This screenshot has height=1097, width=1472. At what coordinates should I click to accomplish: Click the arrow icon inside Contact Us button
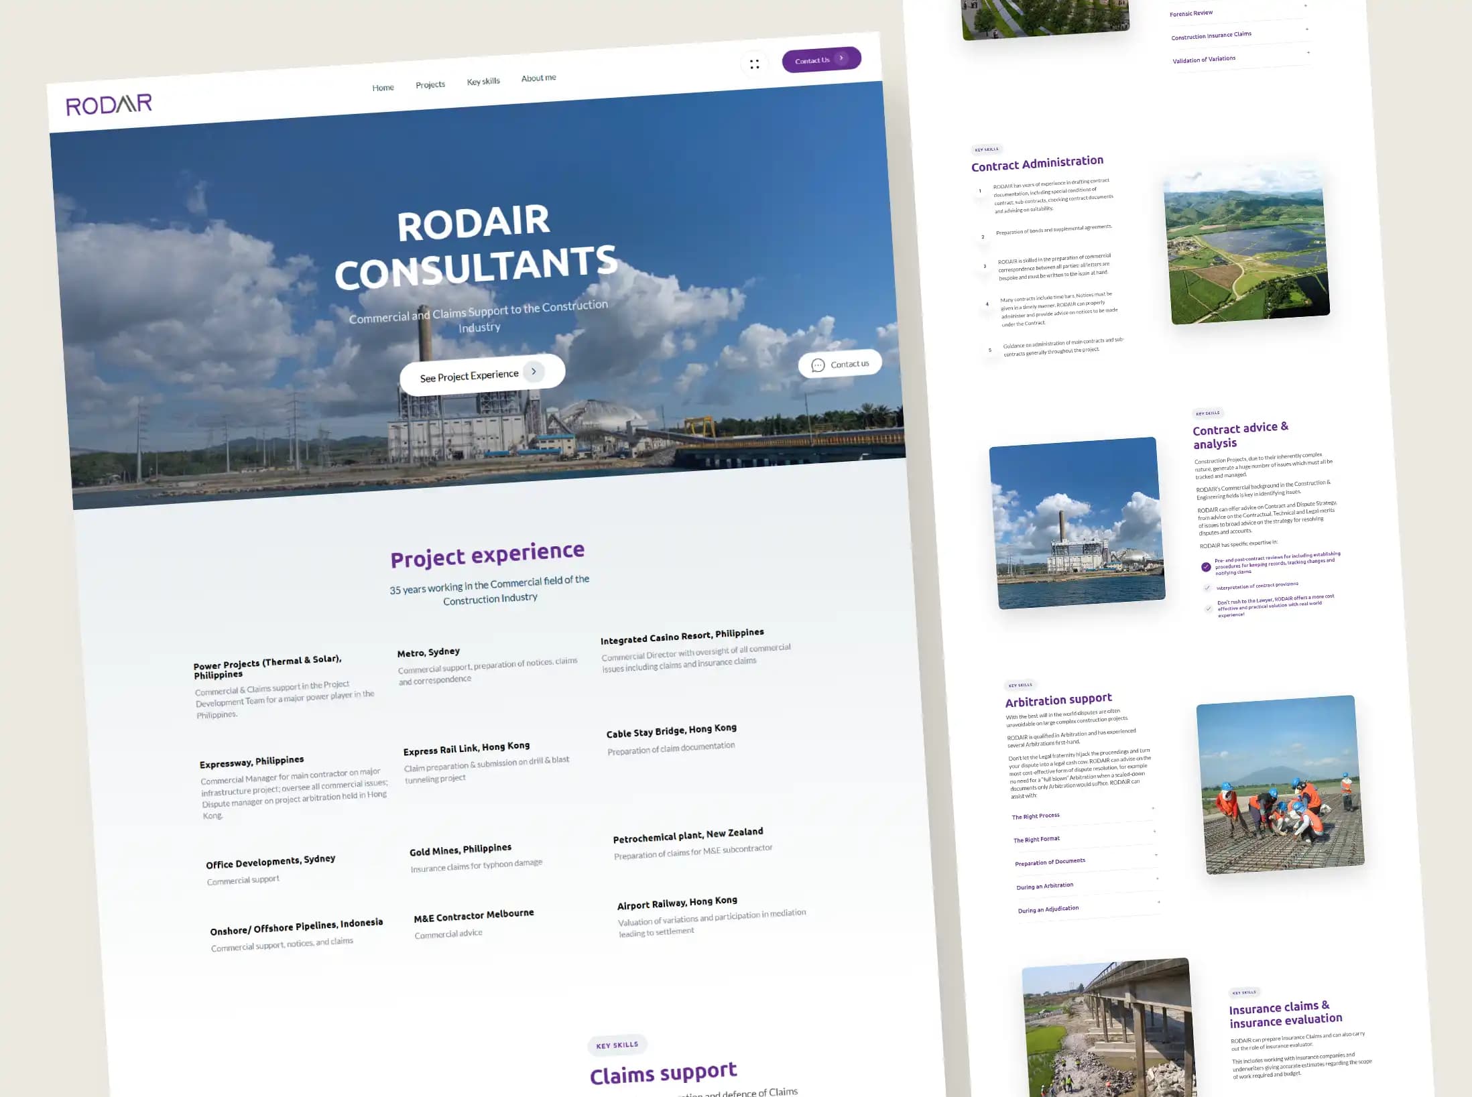(x=841, y=58)
